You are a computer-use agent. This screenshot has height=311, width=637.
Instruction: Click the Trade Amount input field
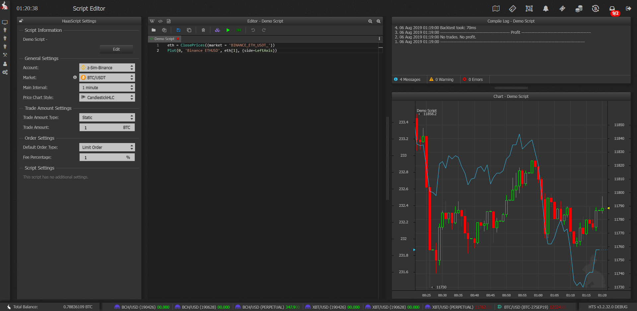pos(107,127)
